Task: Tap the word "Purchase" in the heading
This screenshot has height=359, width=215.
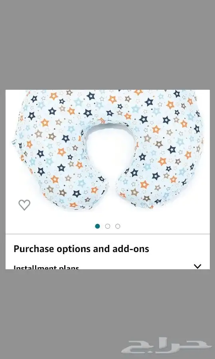Action: (34, 249)
